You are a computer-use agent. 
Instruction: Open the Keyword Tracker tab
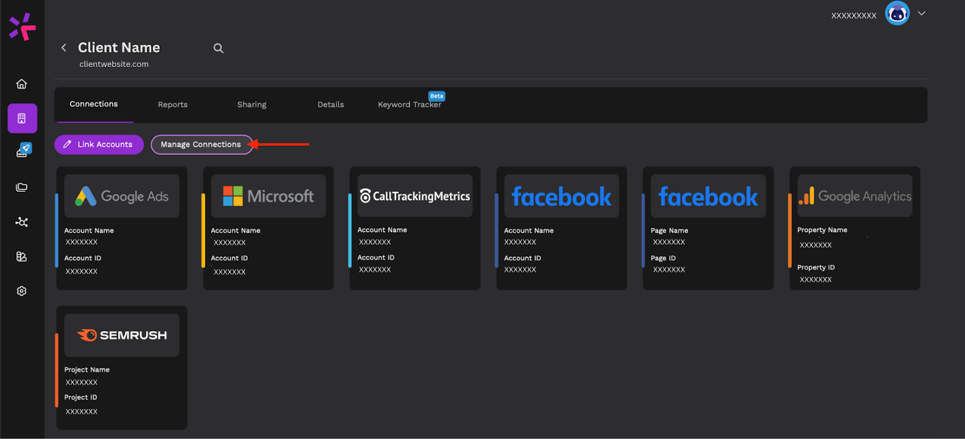coord(410,104)
